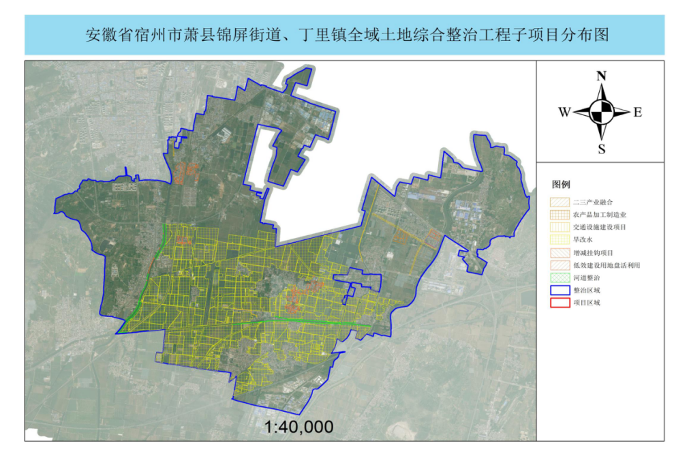Click the N letter above the compass
This screenshot has height=465, width=689.
[x=601, y=76]
